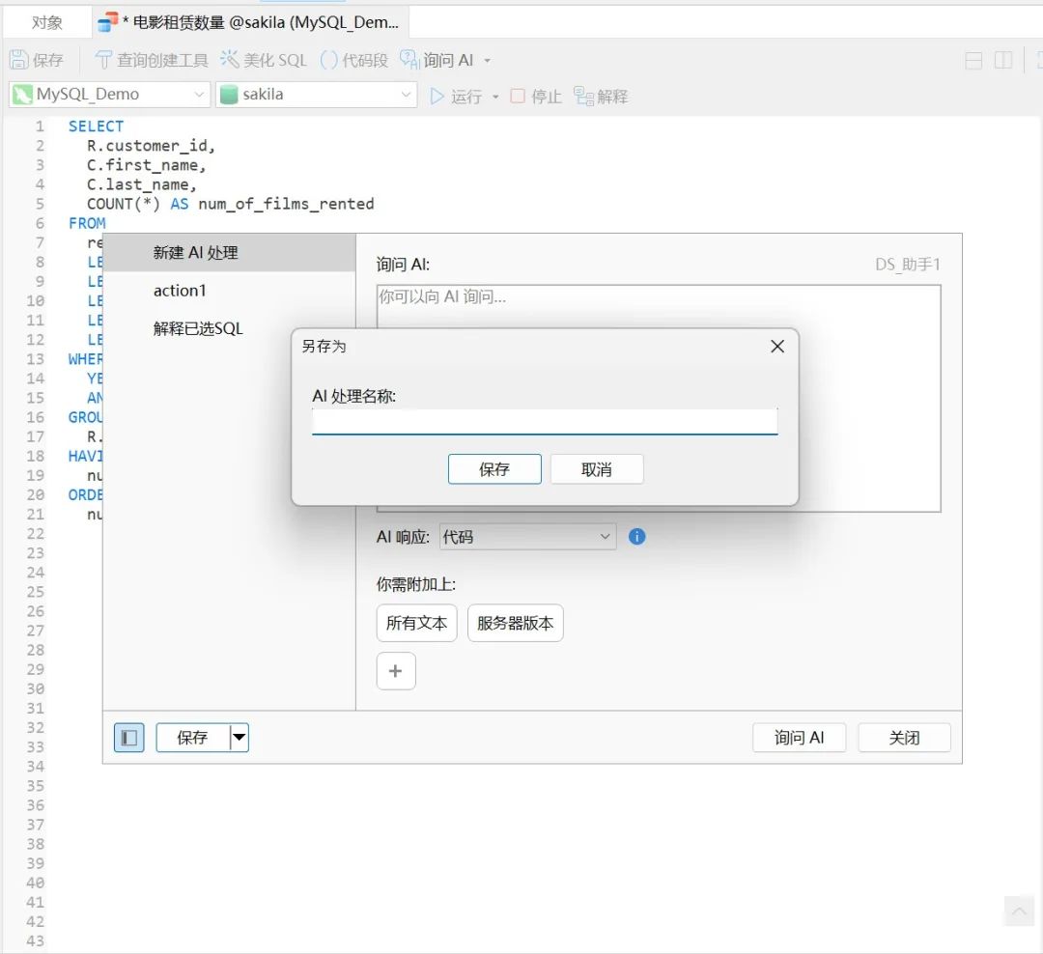
Task: Beautify the SQL with 美化 SQL icon
Action: (263, 59)
